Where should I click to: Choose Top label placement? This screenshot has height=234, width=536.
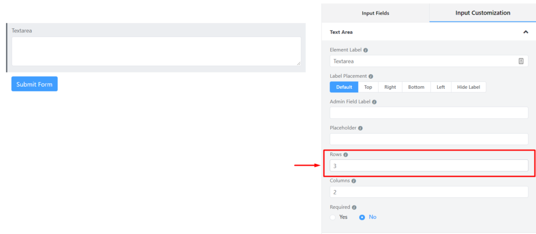(x=368, y=87)
